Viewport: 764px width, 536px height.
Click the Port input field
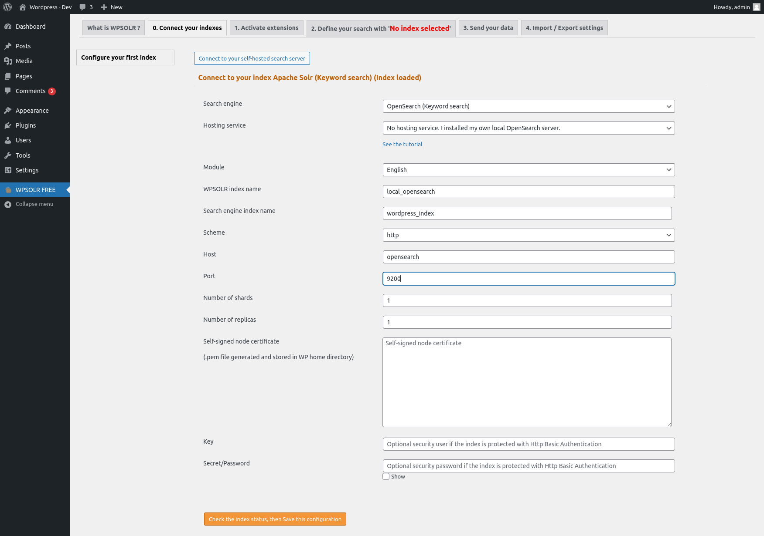[529, 279]
